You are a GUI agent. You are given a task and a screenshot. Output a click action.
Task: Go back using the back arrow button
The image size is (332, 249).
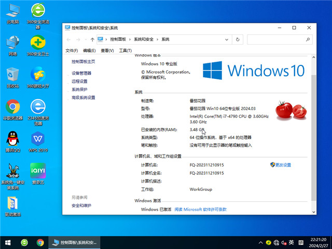tap(68, 39)
